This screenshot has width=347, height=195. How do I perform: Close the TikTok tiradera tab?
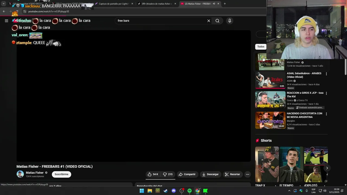[x=175, y=4]
